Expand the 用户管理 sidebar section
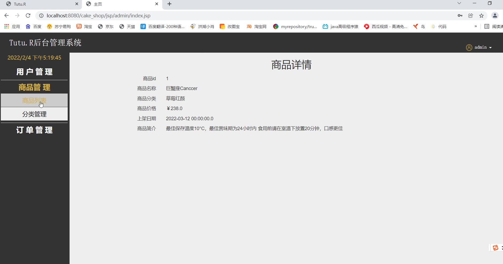 pyautogui.click(x=34, y=72)
